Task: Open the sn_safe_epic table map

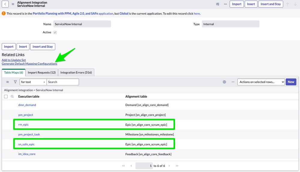Action: tap(26, 144)
